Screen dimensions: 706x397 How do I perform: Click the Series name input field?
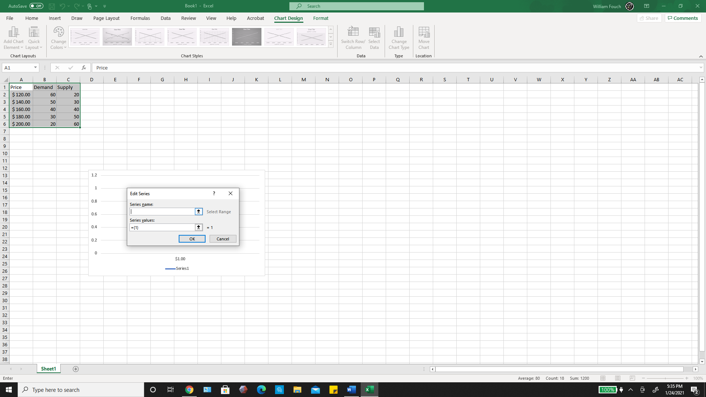(x=162, y=211)
